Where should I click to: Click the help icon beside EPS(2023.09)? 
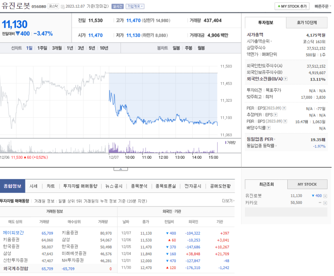tap(284, 108)
